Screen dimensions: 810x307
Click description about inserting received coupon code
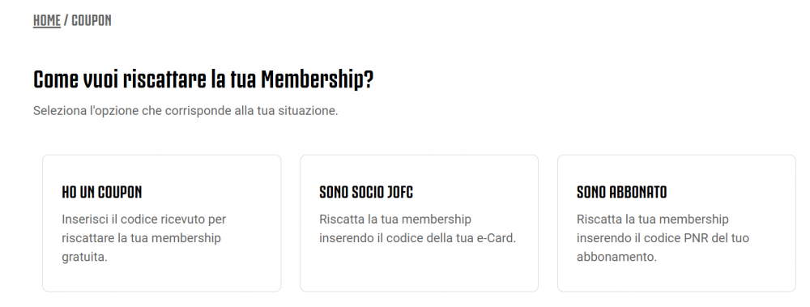point(144,238)
